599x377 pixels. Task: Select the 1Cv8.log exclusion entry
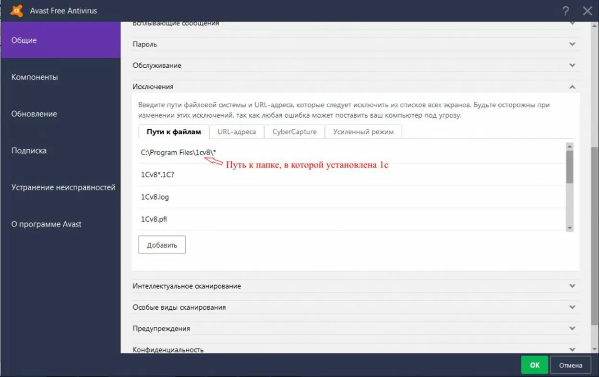(x=352, y=197)
